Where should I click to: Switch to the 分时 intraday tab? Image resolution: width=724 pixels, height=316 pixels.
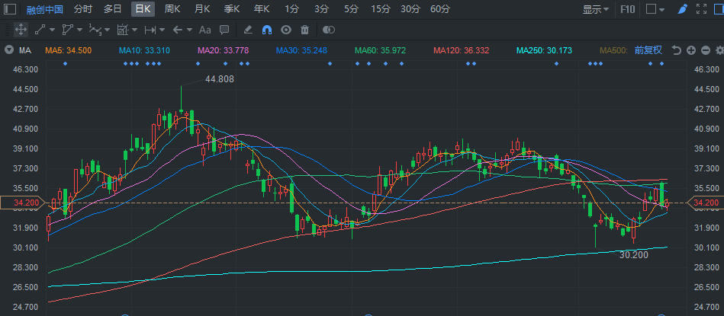(82, 8)
